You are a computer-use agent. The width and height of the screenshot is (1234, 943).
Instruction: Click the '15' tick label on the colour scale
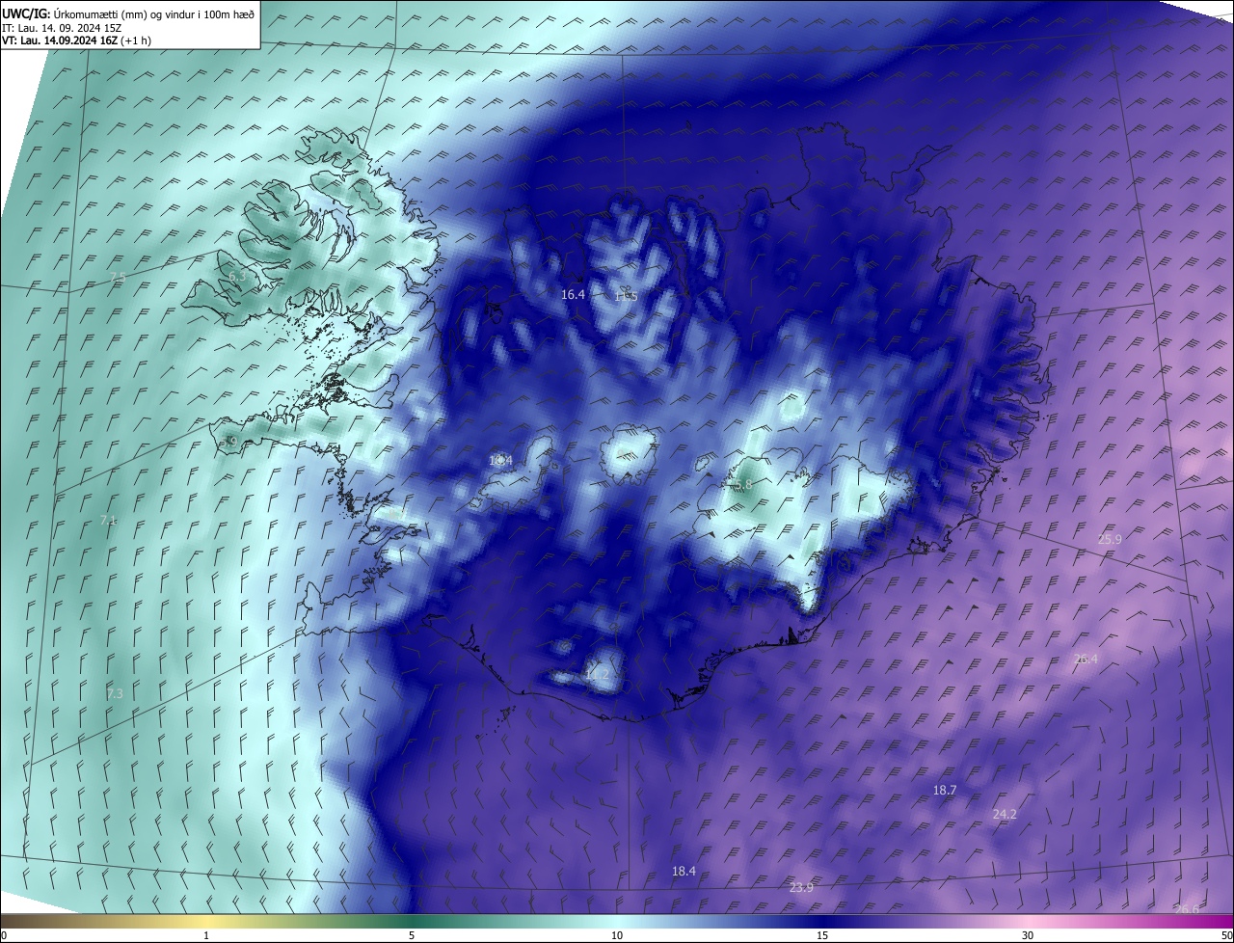click(x=822, y=935)
